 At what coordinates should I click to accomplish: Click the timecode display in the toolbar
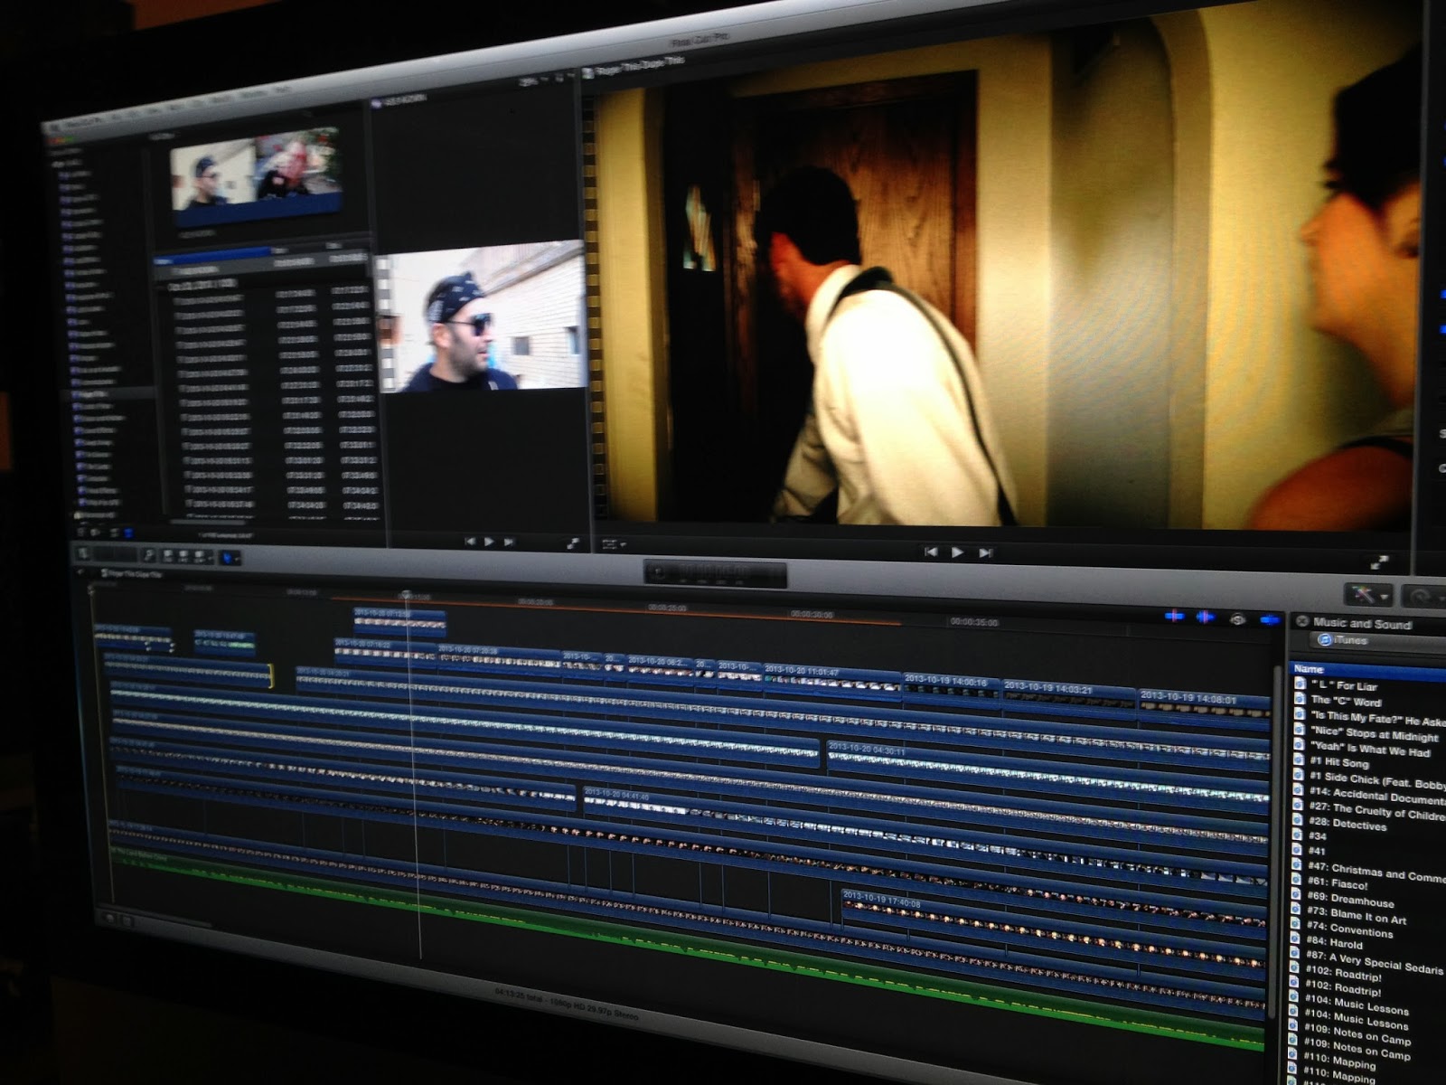715,573
